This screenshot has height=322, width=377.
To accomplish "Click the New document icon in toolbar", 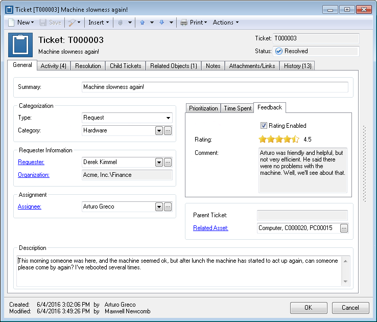I will pos(11,22).
